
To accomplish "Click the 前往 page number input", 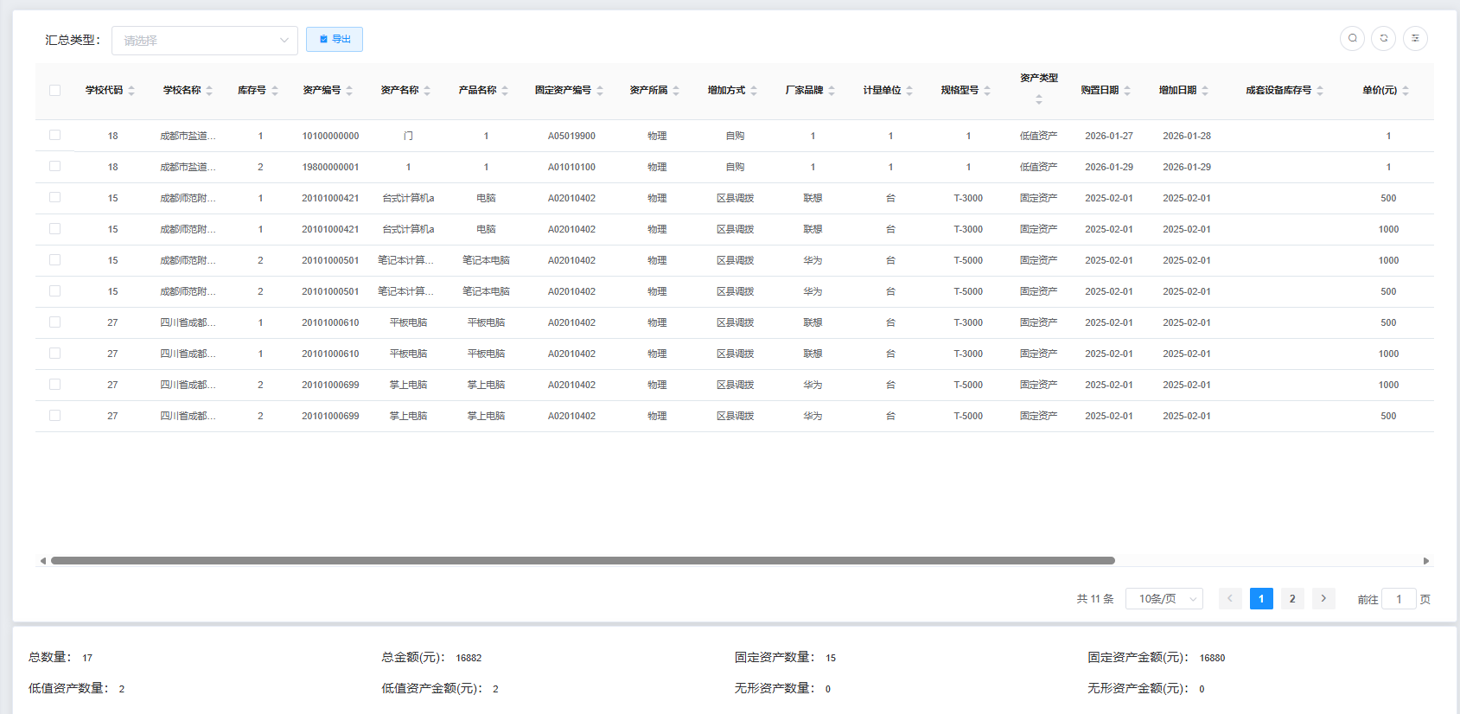I will [1399, 599].
